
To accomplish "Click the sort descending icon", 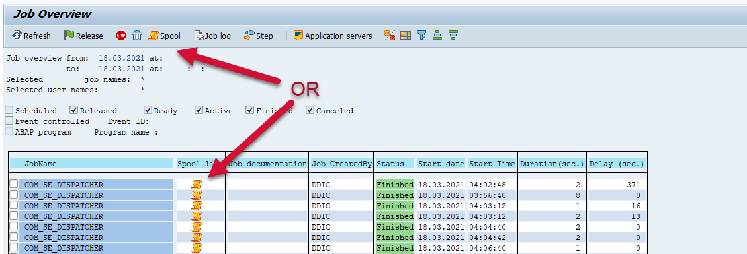I will coord(453,35).
